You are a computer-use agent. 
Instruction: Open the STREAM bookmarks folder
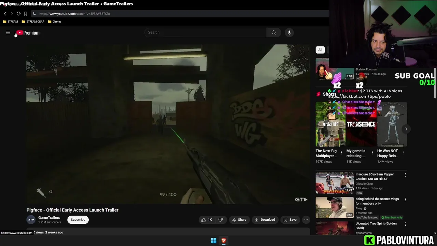point(10,22)
